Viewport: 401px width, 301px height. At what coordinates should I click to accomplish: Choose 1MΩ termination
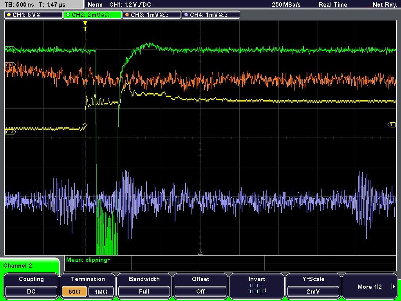(x=101, y=292)
